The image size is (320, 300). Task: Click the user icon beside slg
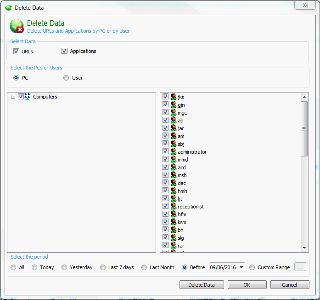click(173, 237)
